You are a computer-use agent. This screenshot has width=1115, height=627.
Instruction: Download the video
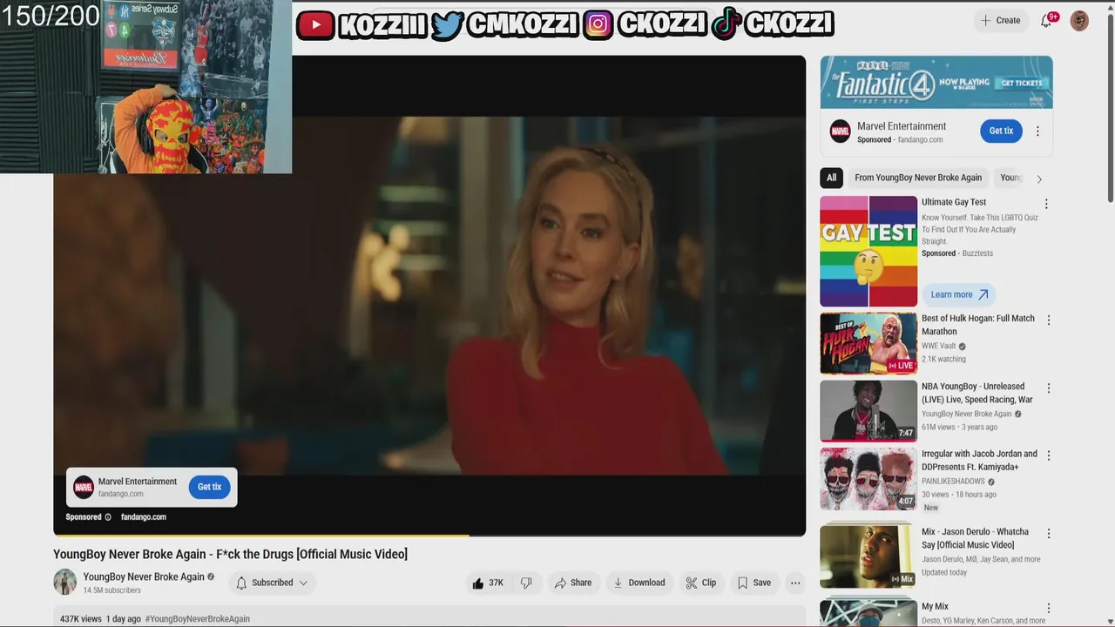639,583
